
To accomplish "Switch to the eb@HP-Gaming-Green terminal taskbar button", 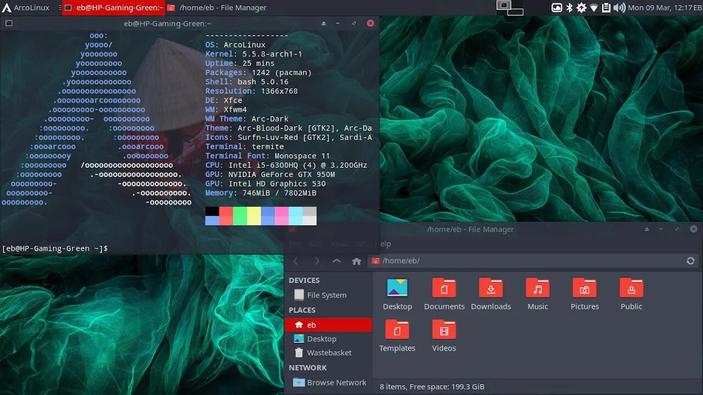I will (x=114, y=8).
